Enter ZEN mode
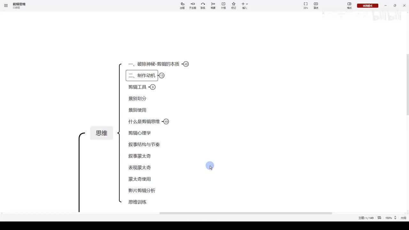The width and height of the screenshot is (409, 230). pos(305,5)
